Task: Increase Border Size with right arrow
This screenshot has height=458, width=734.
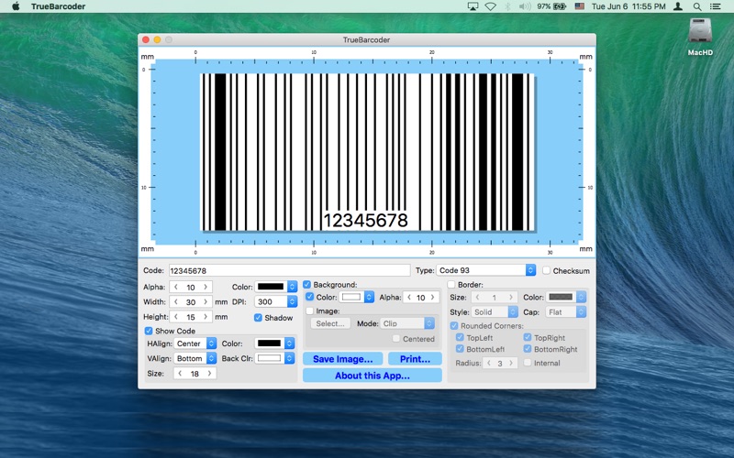Action: 511,297
